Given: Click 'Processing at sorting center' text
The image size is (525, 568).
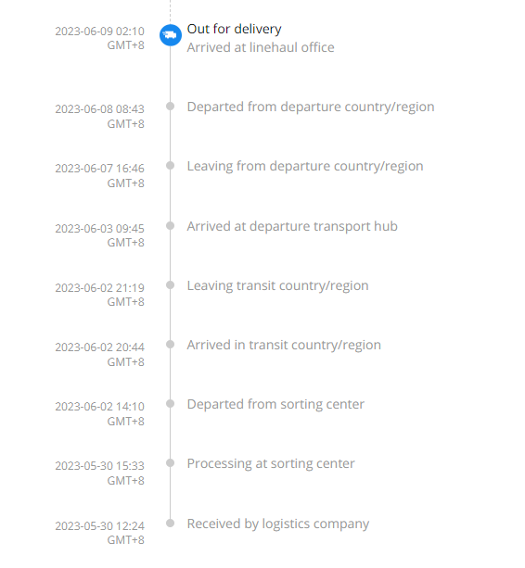Looking at the screenshot, I should point(271,463).
